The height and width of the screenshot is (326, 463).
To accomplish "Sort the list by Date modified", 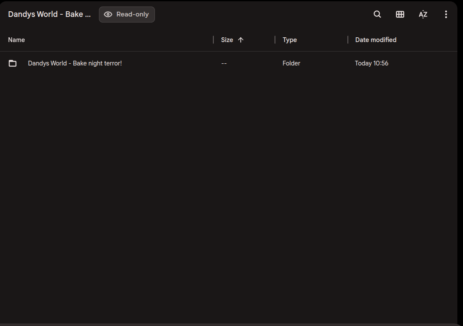I will click(375, 40).
